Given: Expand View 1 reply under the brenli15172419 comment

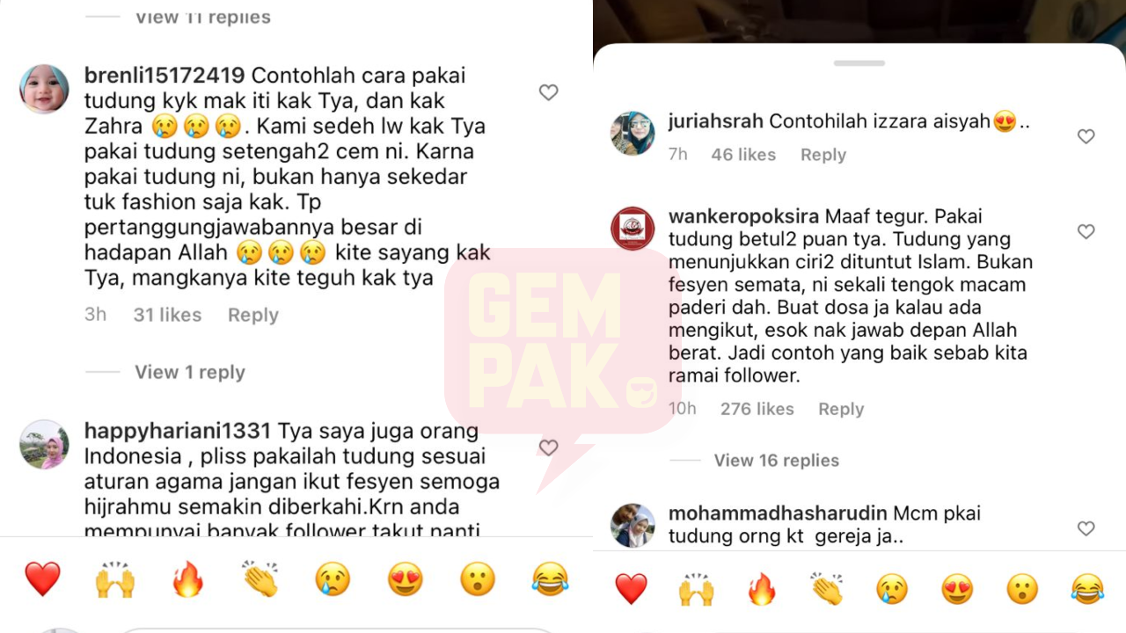Looking at the screenshot, I should (x=190, y=372).
